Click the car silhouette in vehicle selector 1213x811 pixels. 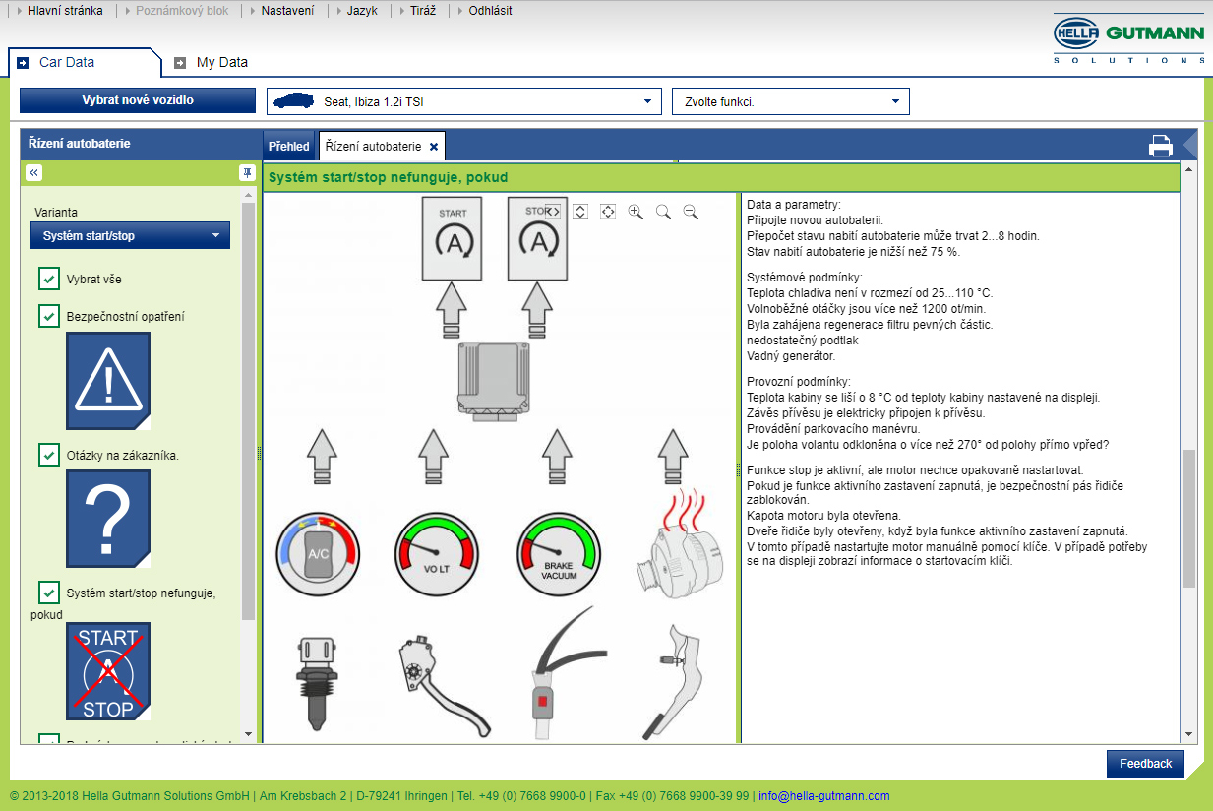coord(294,100)
